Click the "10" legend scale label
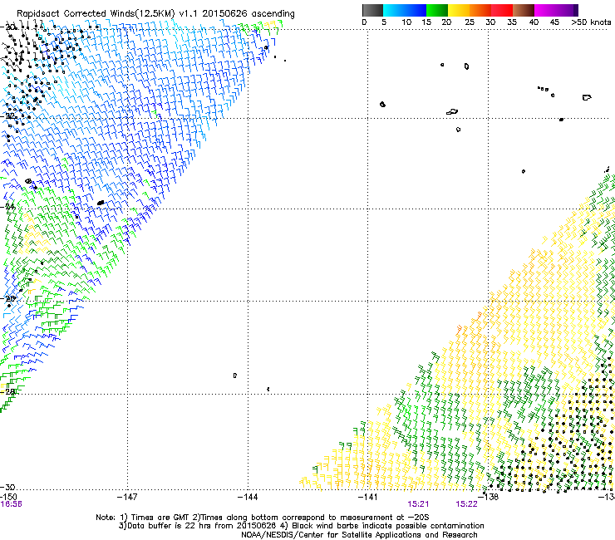Viewport: 615px width, 540px height. tap(406, 22)
